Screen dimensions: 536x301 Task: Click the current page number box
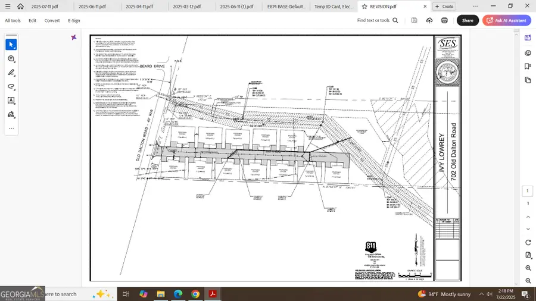[528, 191]
